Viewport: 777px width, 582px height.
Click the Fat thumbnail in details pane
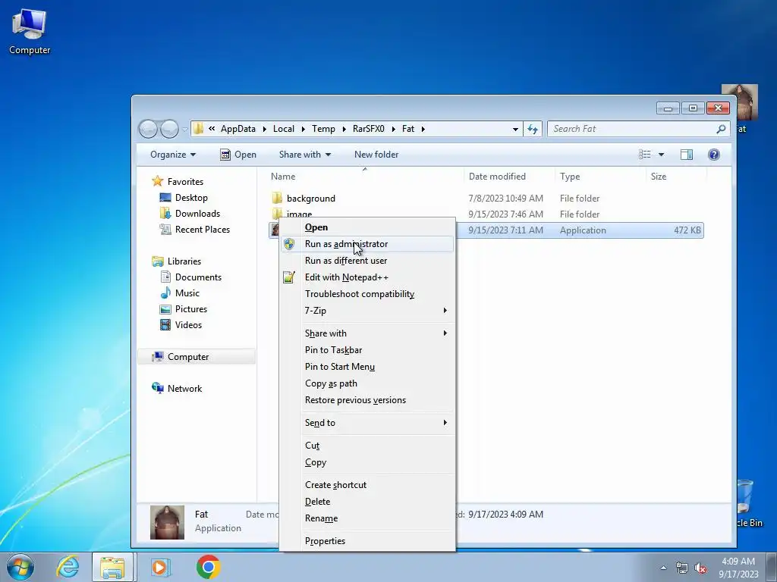(x=167, y=522)
